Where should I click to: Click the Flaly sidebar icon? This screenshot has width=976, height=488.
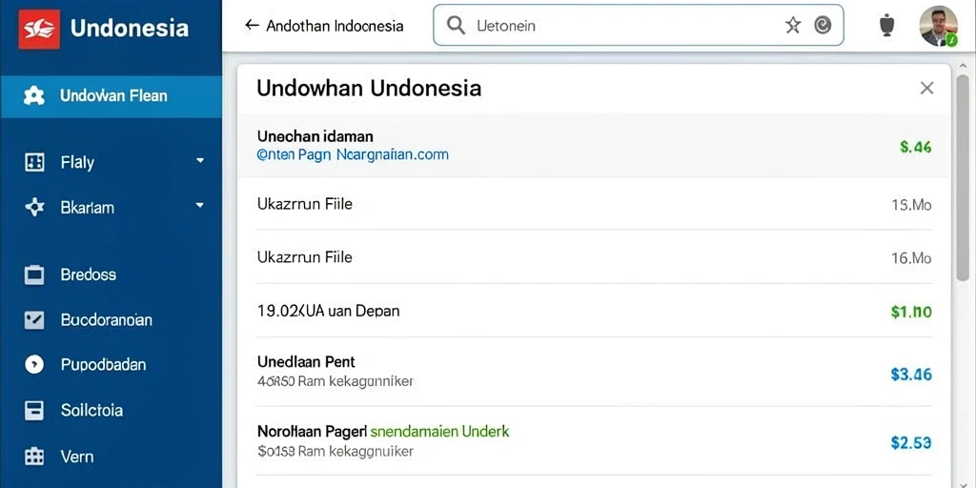pos(33,162)
